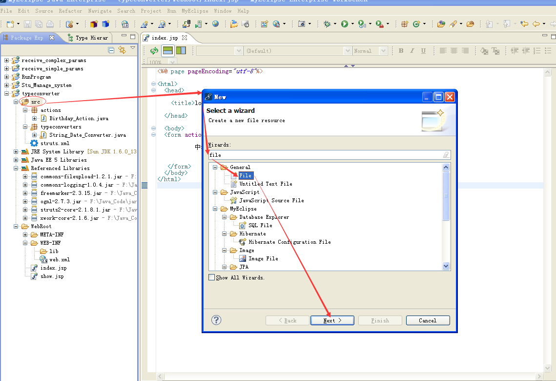Collapse the Referenced Libraries node
Image resolution: width=556 pixels, height=381 pixels.
[x=16, y=168]
